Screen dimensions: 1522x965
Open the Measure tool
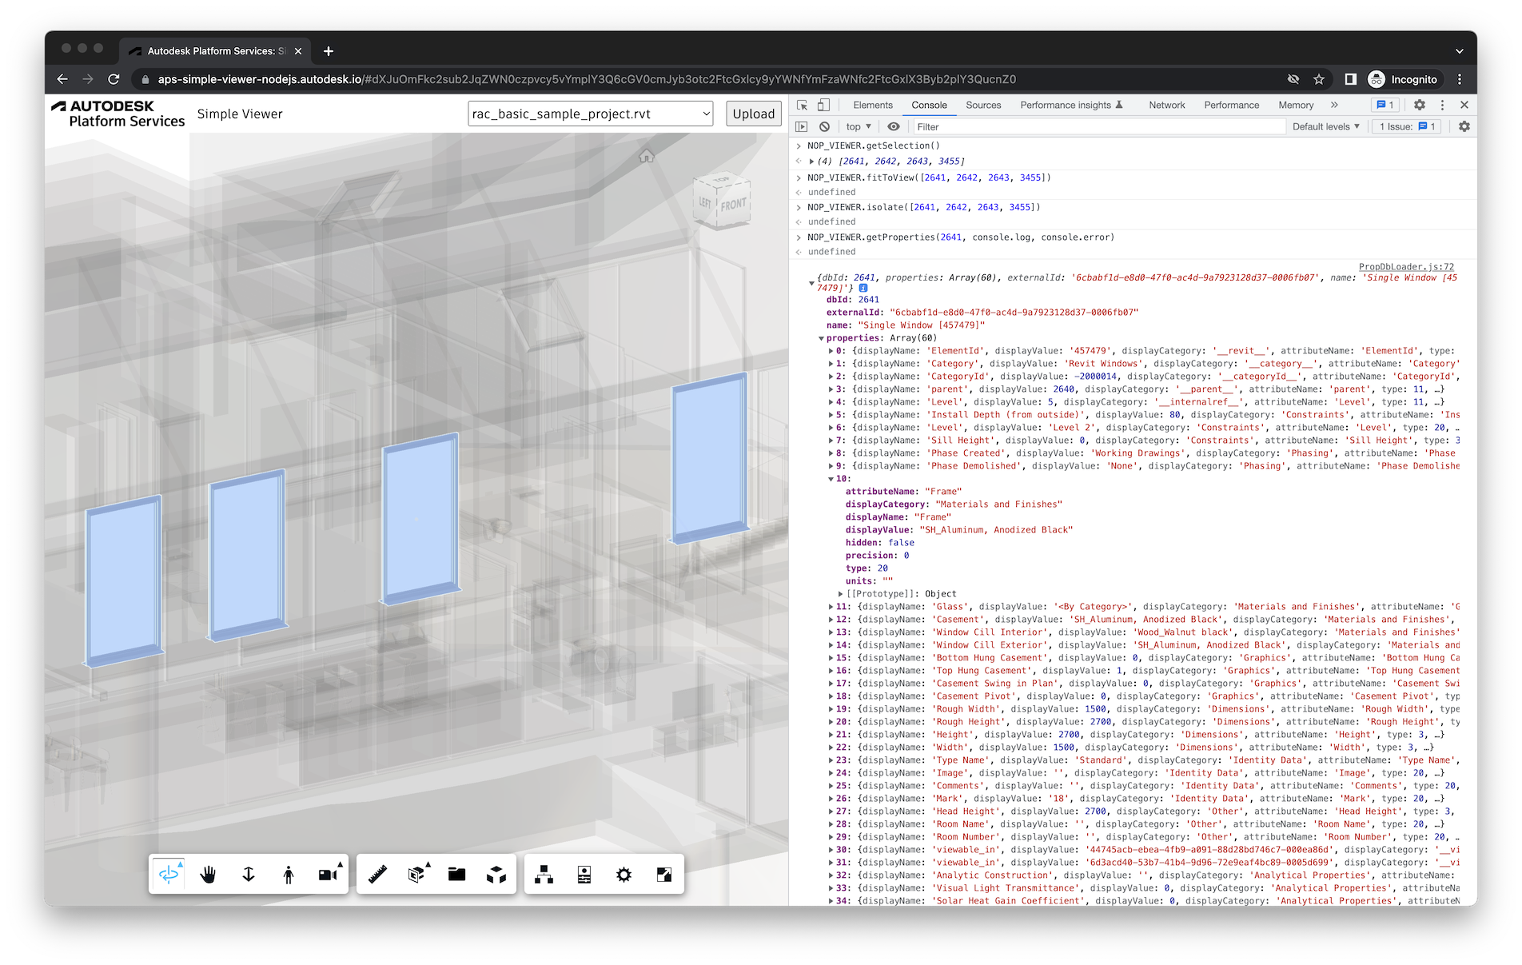(x=378, y=874)
